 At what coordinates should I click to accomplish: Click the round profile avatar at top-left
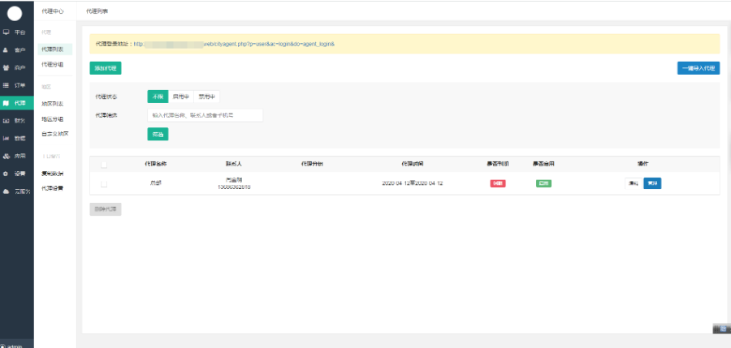[x=15, y=12]
